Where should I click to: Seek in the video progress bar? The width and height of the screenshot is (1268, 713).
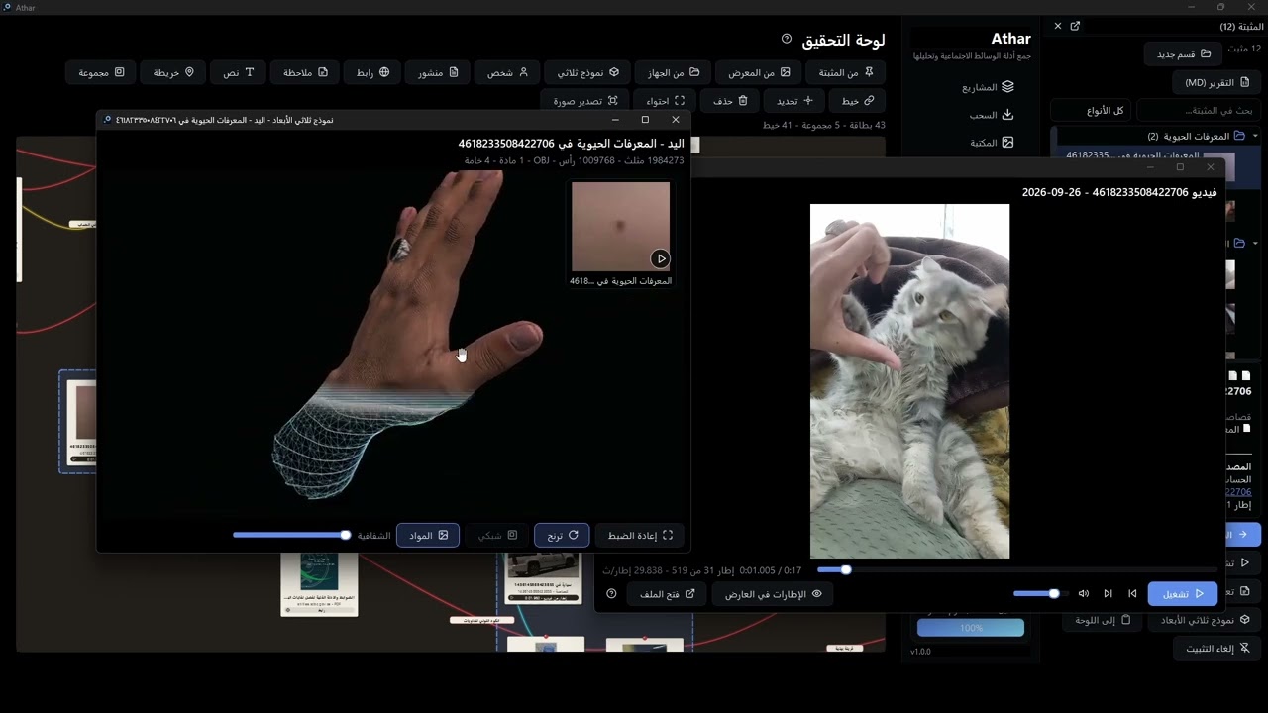click(x=1016, y=569)
